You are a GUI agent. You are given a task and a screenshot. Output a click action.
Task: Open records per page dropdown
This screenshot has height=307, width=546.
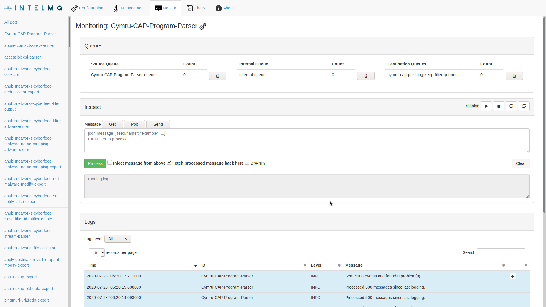[96, 252]
